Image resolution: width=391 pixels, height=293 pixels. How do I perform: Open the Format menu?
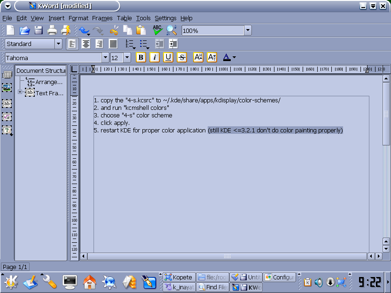[78, 18]
